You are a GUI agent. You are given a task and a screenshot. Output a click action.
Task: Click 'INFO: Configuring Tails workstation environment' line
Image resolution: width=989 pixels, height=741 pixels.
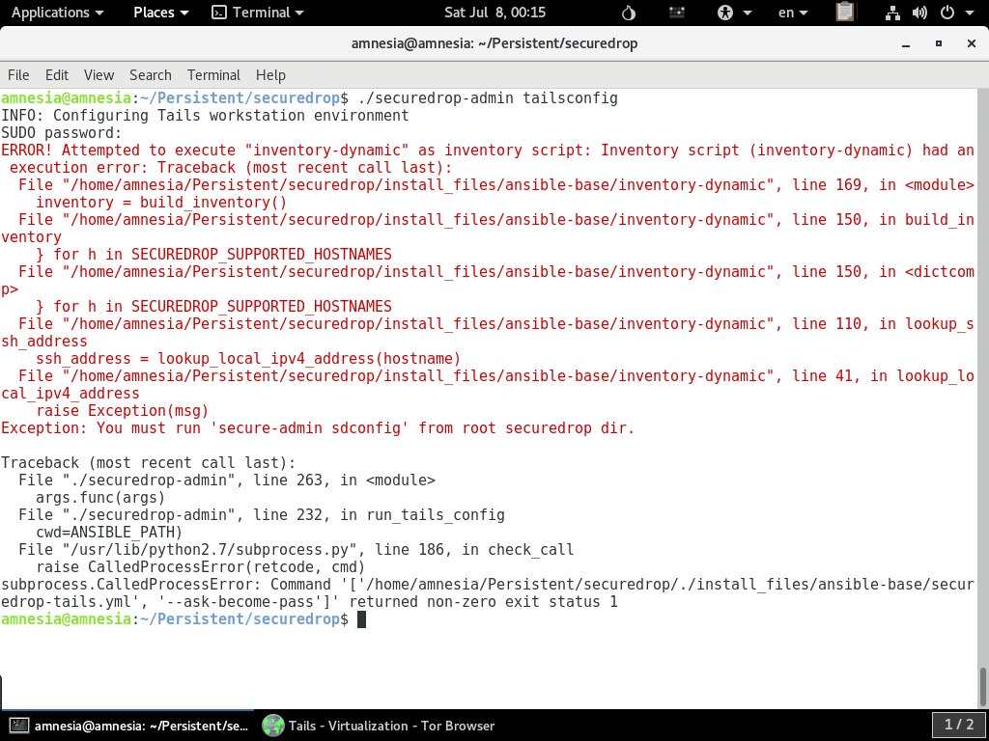tap(205, 116)
